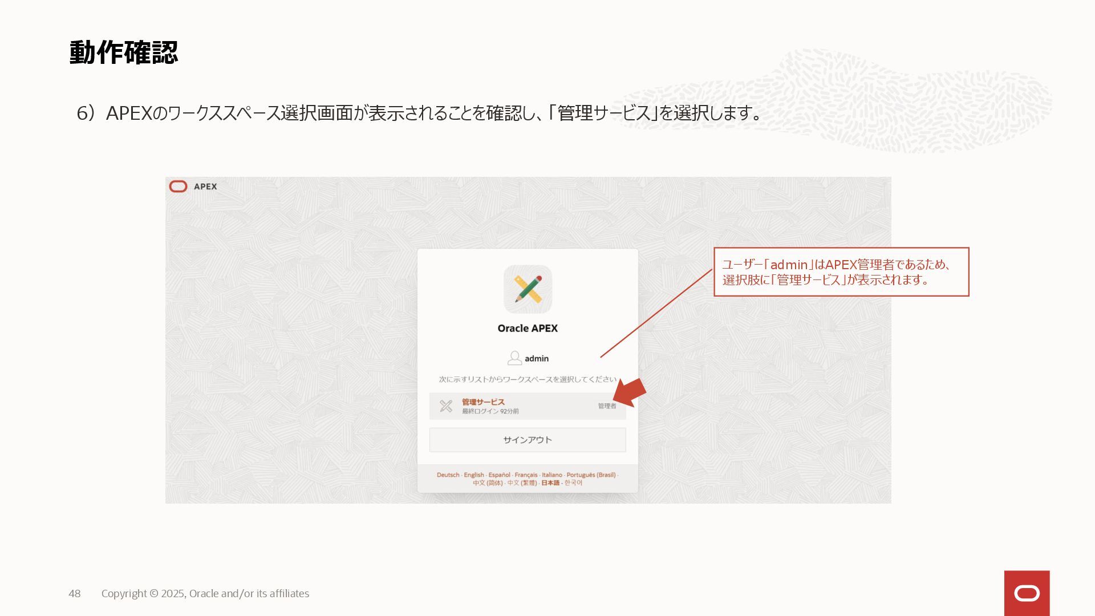The height and width of the screenshot is (616, 1095).
Task: Switch language to English
Action: (473, 475)
